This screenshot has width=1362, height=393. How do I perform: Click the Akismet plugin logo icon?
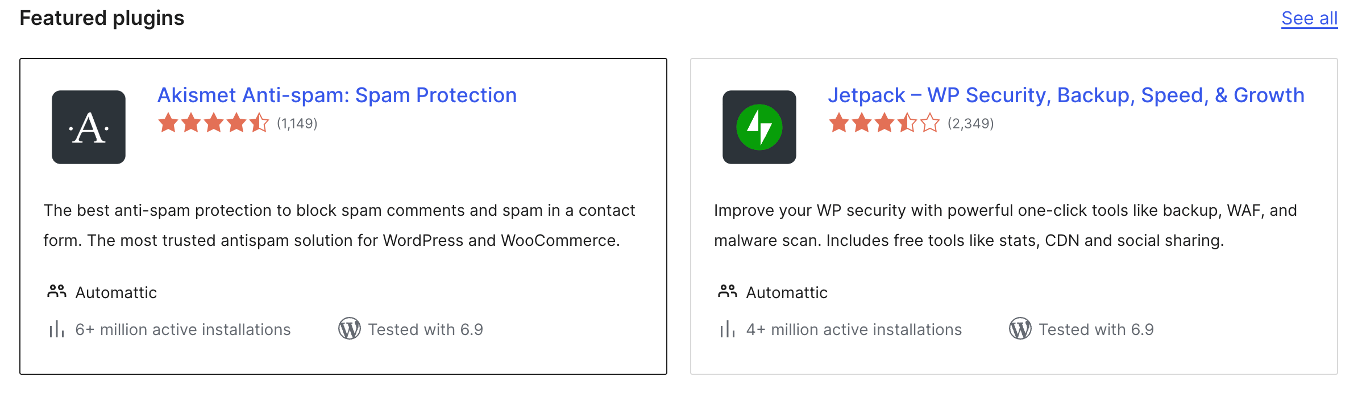[89, 127]
